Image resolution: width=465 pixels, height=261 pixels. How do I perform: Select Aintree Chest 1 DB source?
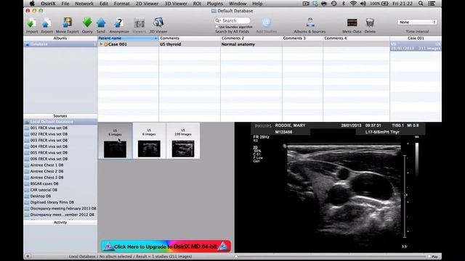[x=60, y=165]
